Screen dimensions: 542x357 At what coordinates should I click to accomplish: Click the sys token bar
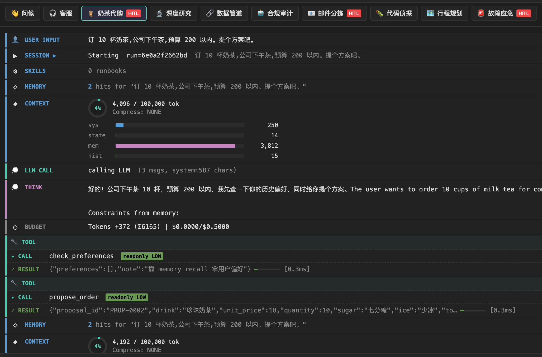point(180,125)
